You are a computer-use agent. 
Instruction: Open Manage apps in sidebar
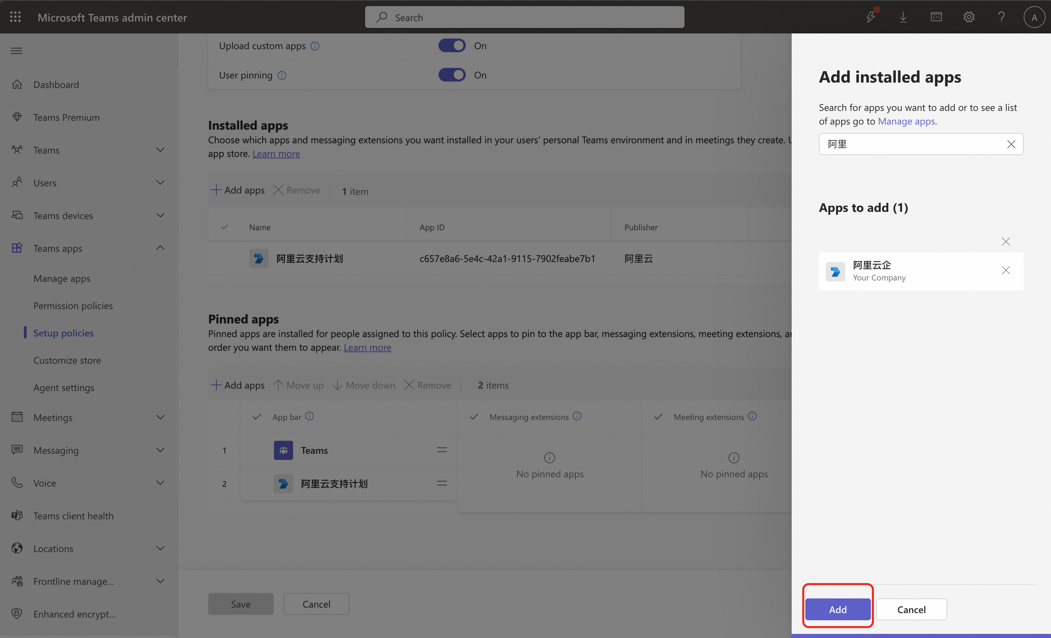coord(62,278)
